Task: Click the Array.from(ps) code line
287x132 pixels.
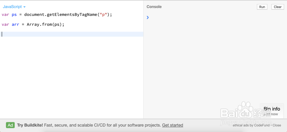Action: [x=33, y=24]
